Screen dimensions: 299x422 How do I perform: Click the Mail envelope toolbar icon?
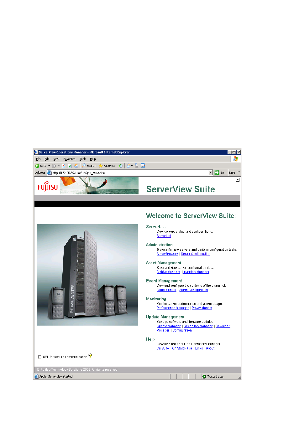[129, 166]
